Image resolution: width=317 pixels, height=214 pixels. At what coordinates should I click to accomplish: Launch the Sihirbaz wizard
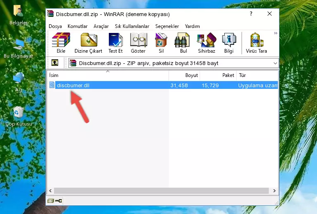pyautogui.click(x=207, y=43)
